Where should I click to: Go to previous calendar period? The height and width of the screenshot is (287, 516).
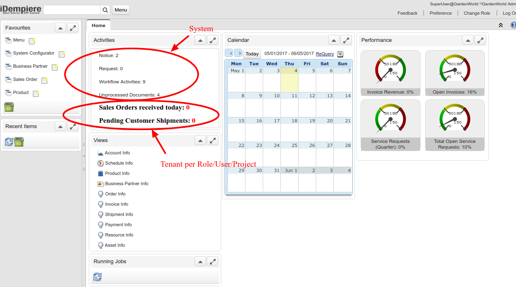click(x=229, y=53)
